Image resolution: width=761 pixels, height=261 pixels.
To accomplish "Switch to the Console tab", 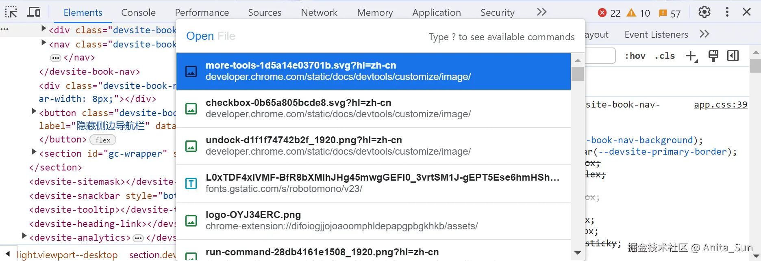I will tap(138, 13).
